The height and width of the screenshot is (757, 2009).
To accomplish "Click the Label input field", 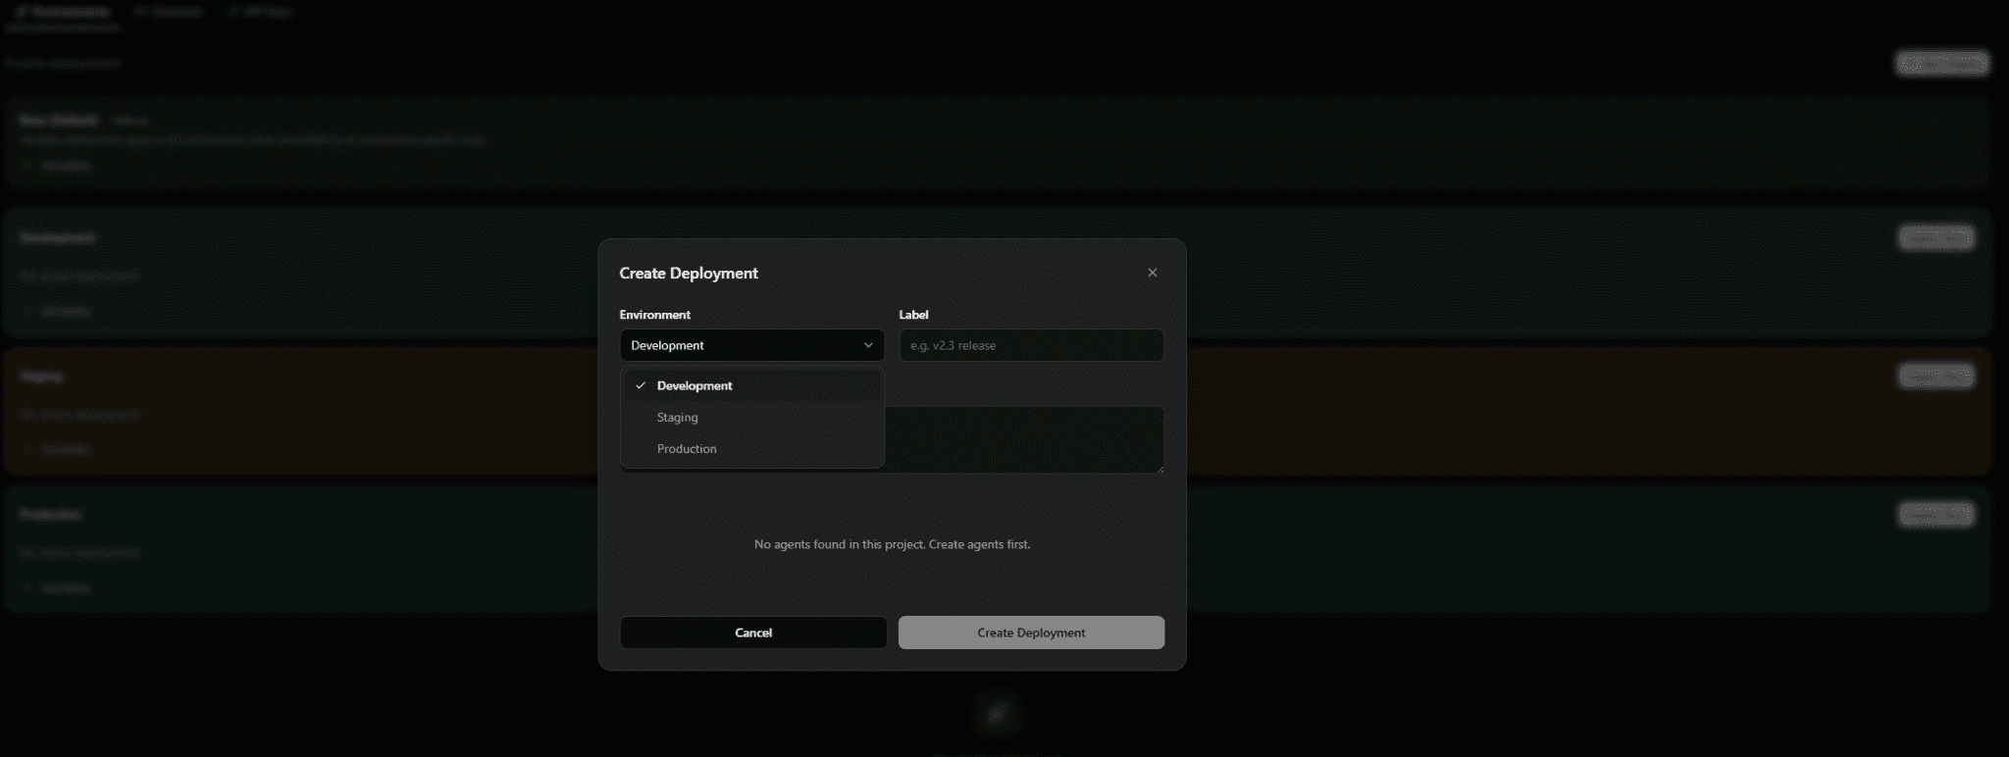I will pos(1031,345).
